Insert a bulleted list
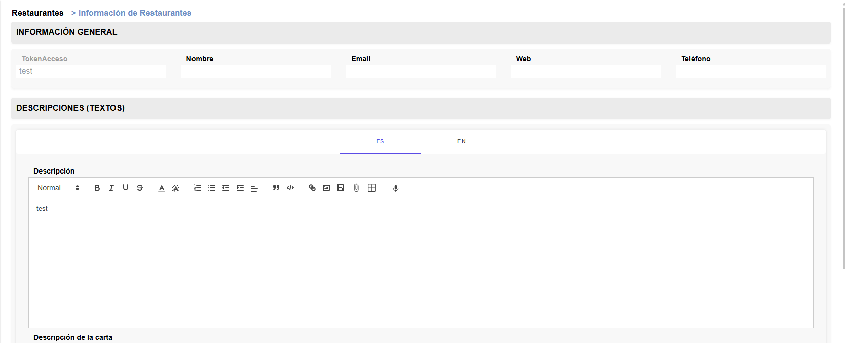 [212, 188]
